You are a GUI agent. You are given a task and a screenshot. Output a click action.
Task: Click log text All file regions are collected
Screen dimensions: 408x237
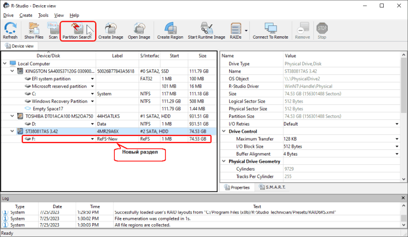[x=143, y=225]
